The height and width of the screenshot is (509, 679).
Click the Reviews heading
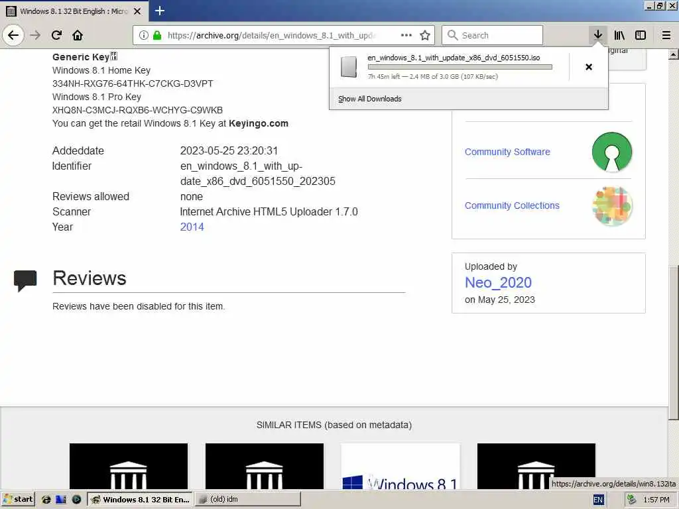tap(90, 278)
